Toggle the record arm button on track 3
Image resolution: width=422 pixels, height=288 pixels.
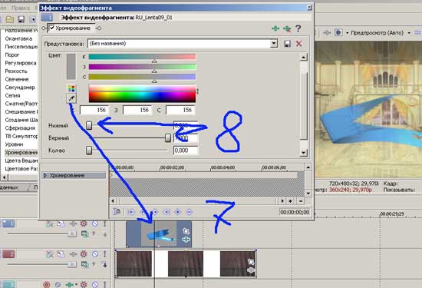(46, 284)
